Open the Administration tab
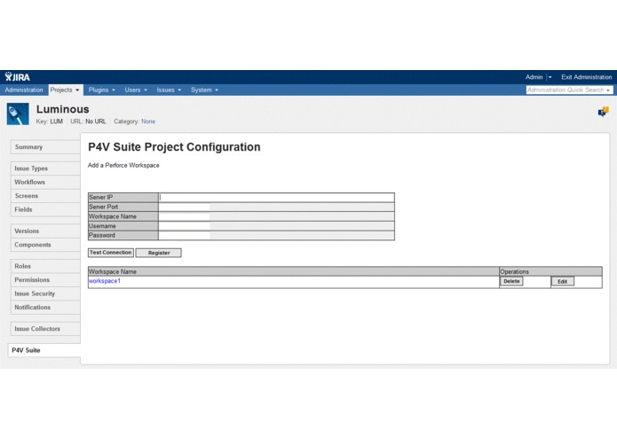 tap(24, 90)
